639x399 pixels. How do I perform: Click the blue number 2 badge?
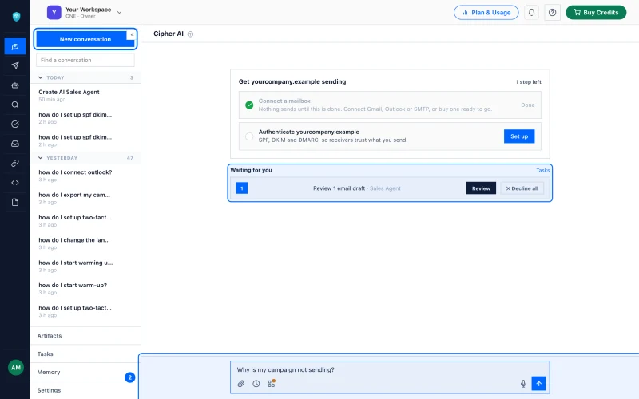point(129,377)
